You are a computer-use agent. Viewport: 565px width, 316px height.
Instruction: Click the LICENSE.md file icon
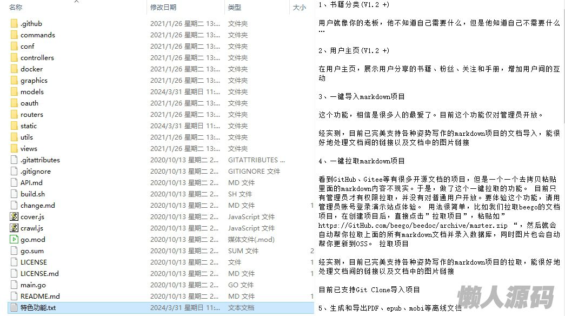pyautogui.click(x=14, y=273)
